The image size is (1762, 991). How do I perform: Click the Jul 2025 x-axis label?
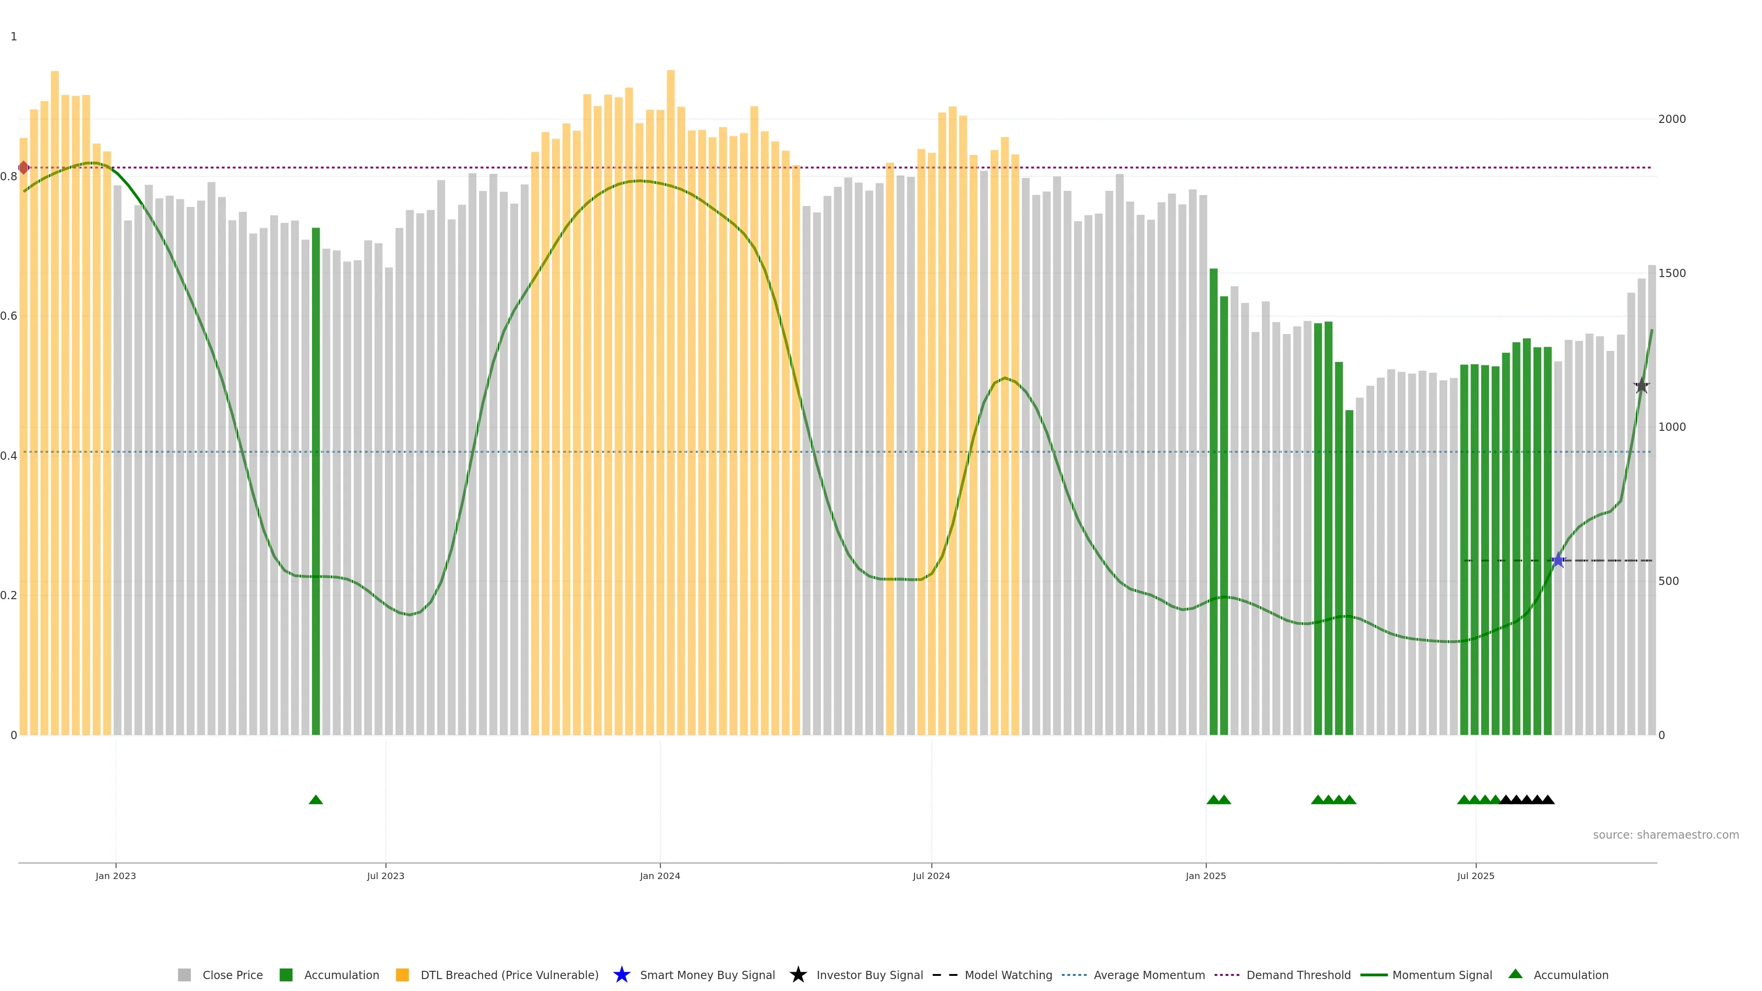point(1475,875)
